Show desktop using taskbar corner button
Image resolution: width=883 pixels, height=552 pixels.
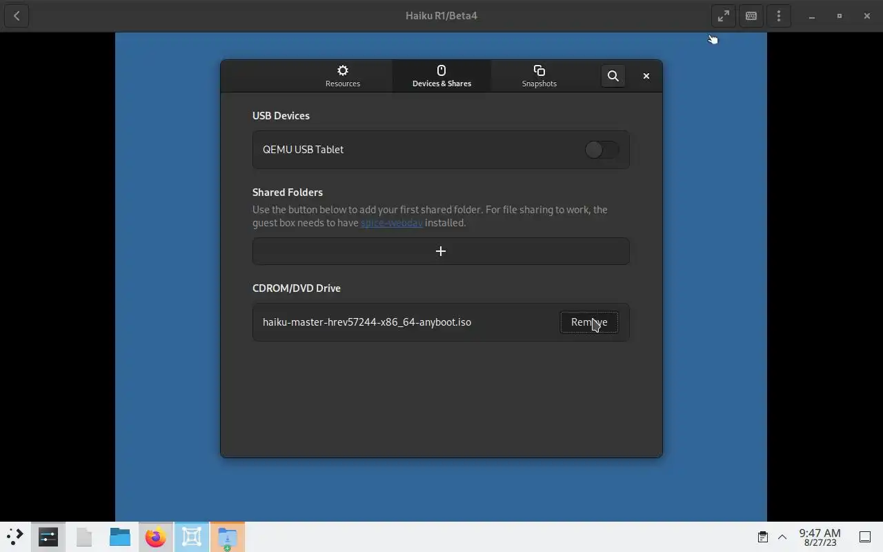[865, 537]
